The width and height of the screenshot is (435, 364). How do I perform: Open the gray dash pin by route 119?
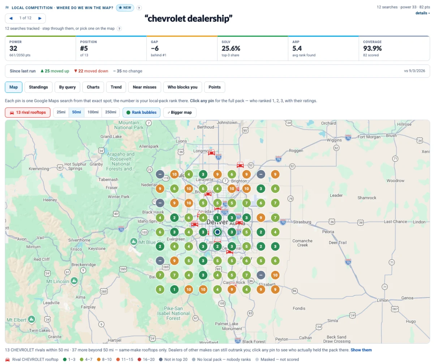coord(160,174)
